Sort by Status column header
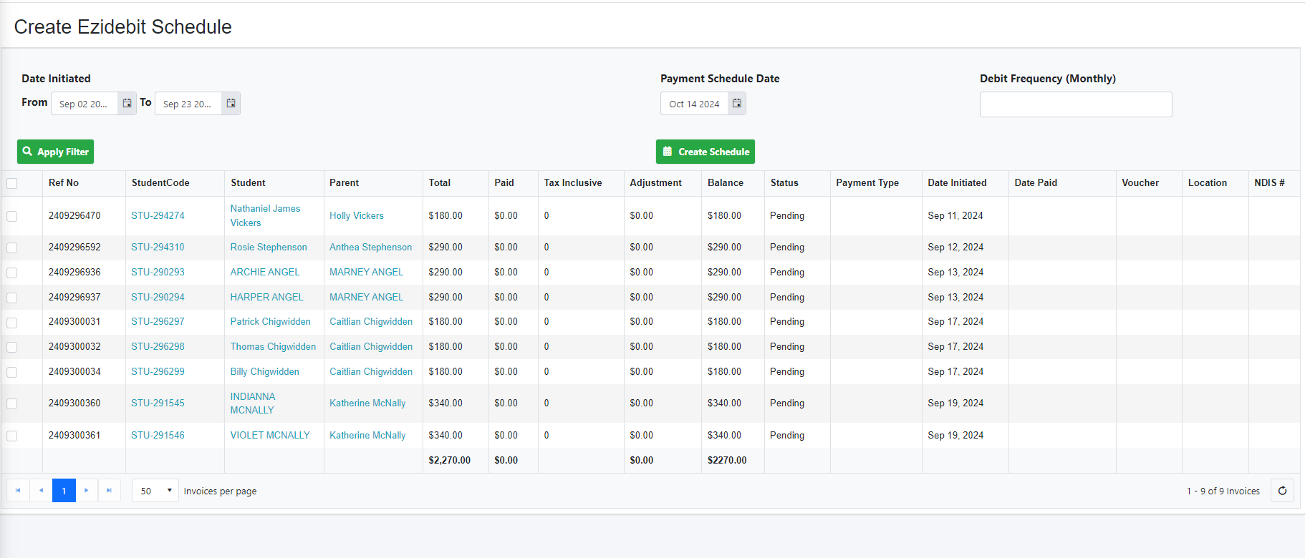Image resolution: width=1305 pixels, height=558 pixels. coord(784,183)
